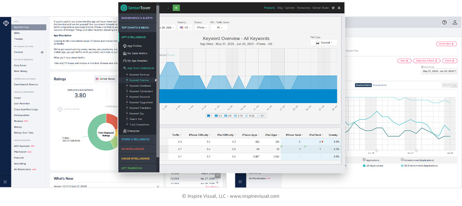Viewport: 462px width, 206px height.
Task: Toggle the Applications checkbox
Action: (x=364, y=160)
